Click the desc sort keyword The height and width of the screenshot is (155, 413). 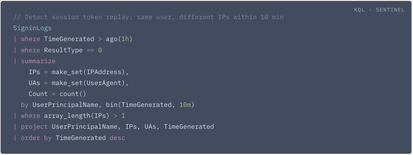(x=117, y=138)
